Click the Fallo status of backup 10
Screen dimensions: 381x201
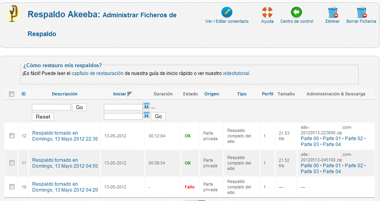pos(190,187)
